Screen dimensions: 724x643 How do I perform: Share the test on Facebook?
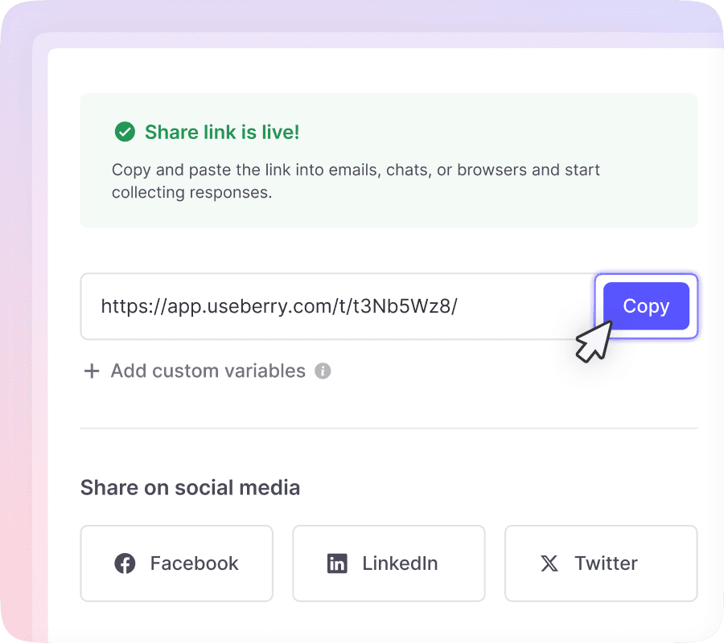point(176,563)
